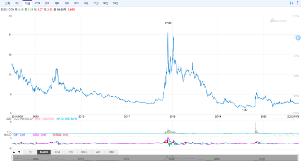
Task: Select the 15分 interval tab
Action: [x=96, y=3]
